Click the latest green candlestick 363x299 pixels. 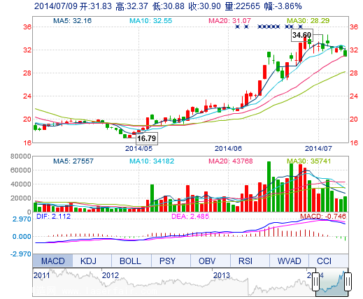346,53
